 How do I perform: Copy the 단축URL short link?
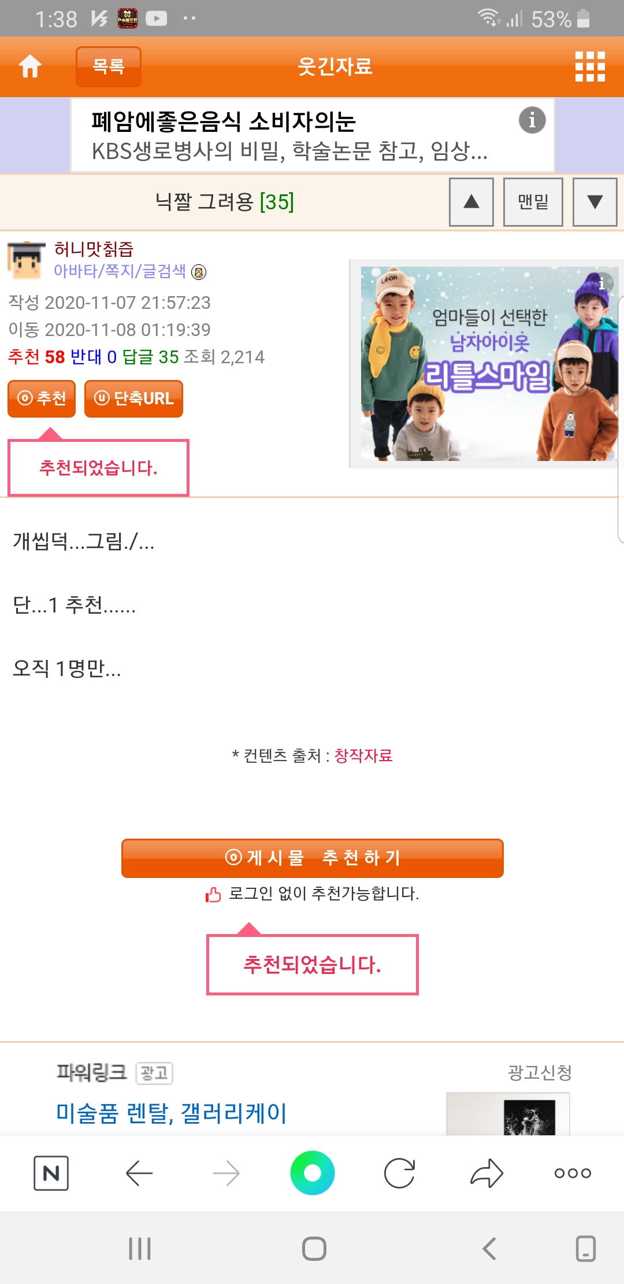133,399
